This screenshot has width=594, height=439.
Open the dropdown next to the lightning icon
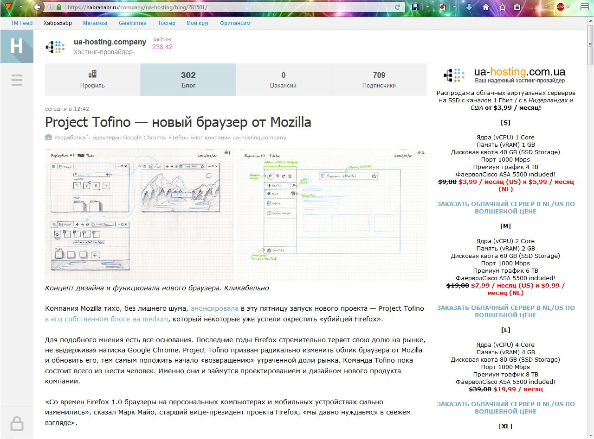(x=21, y=7)
